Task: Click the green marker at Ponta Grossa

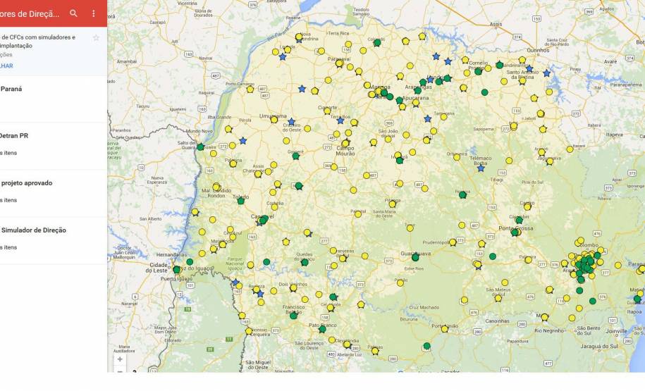Action: [x=515, y=232]
